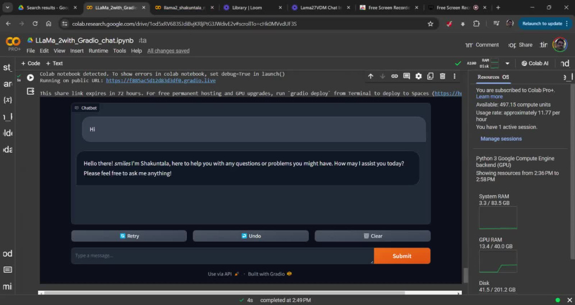This screenshot has width=575, height=305.
Task: Open the tab search dropdown arrow
Action: [7, 7]
